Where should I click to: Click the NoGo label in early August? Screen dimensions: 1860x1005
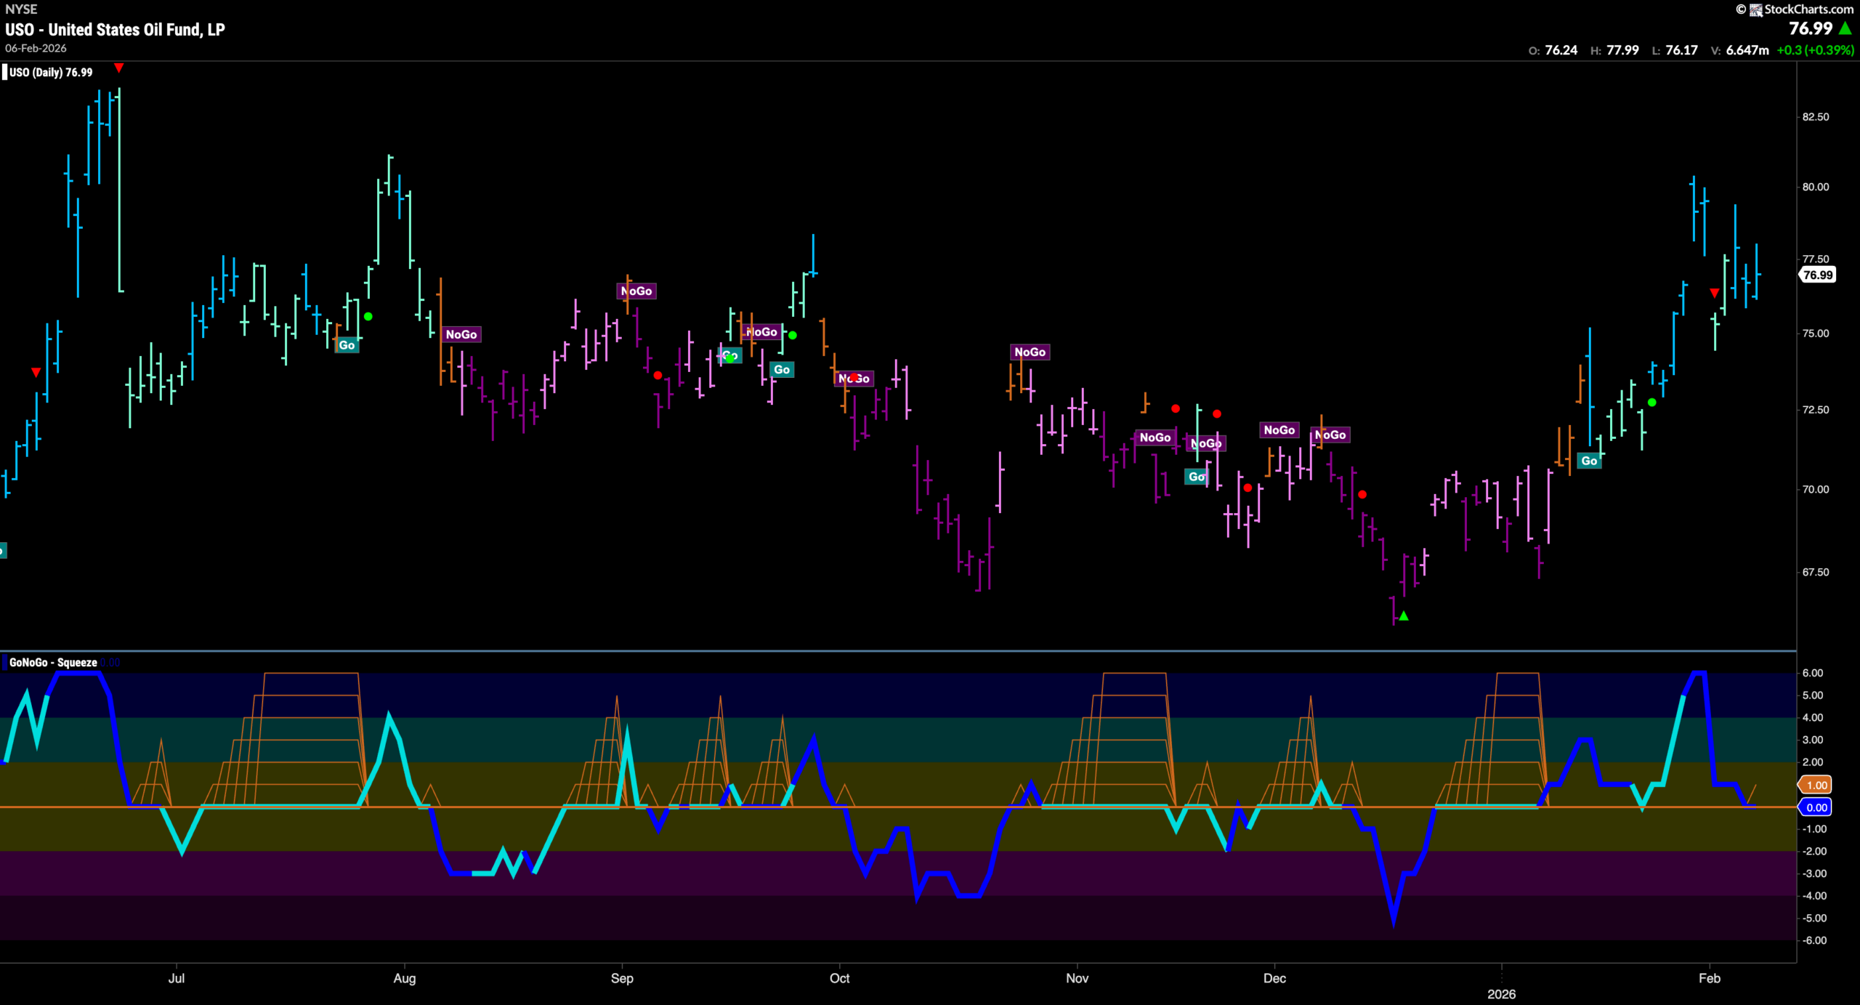tap(461, 334)
